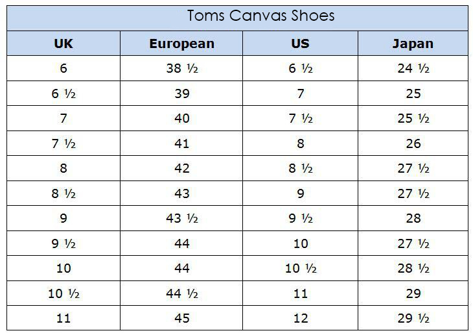The width and height of the screenshot is (473, 335).
Task: Select UK size 9 ½ cell
Action: click(63, 243)
